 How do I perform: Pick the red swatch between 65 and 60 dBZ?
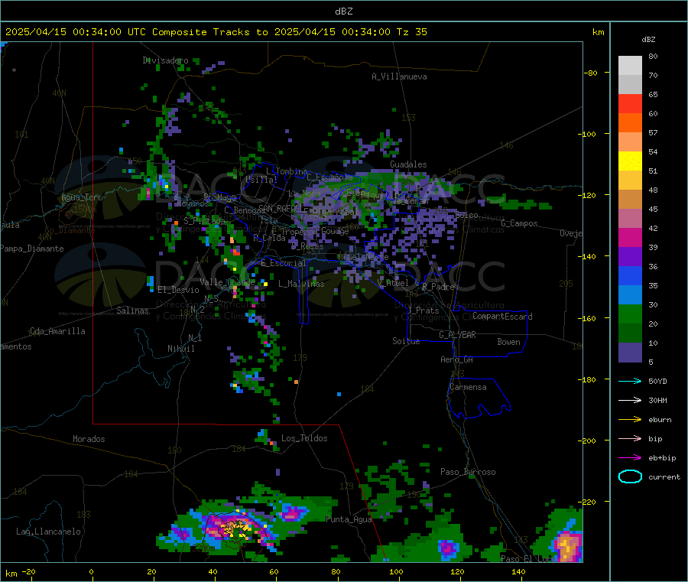coord(630,103)
